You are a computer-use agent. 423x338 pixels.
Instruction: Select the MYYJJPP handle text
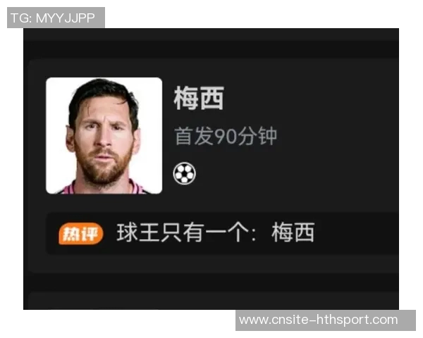click(66, 18)
